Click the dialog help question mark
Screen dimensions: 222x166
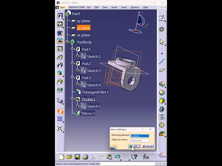coord(142,129)
